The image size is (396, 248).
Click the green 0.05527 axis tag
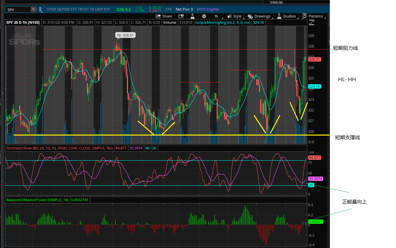(x=315, y=222)
